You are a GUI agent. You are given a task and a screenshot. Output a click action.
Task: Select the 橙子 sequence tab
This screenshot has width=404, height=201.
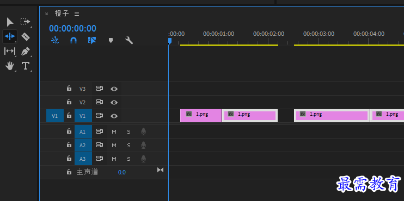click(62, 14)
